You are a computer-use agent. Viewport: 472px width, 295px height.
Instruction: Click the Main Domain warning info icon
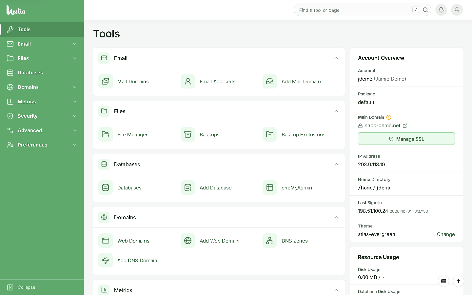389,117
